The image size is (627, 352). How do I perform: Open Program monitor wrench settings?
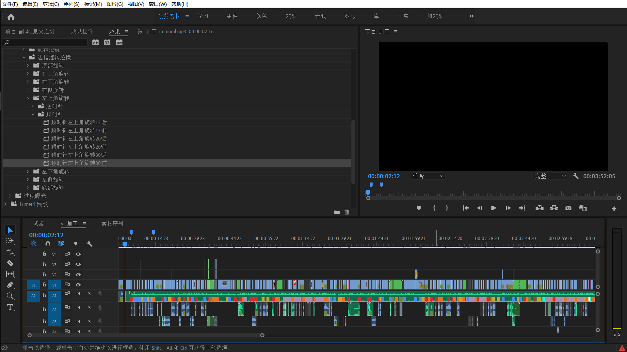point(576,176)
